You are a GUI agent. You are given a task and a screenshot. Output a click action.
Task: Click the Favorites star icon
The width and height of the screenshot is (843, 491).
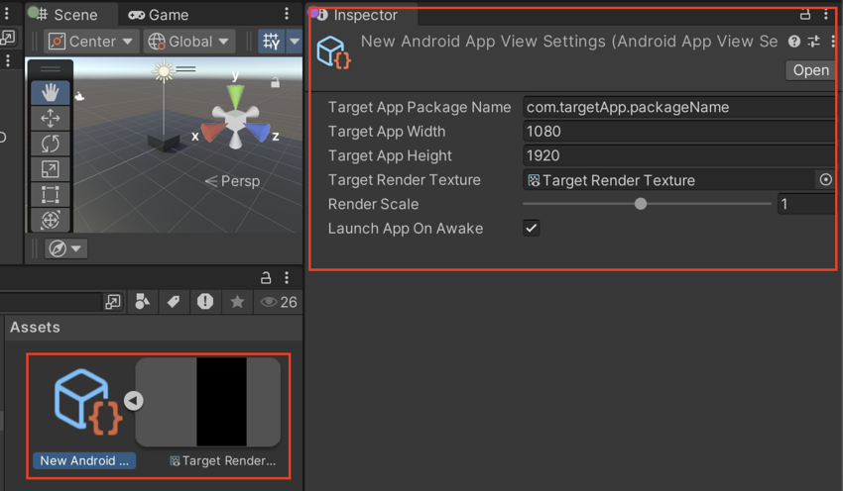pyautogui.click(x=237, y=302)
